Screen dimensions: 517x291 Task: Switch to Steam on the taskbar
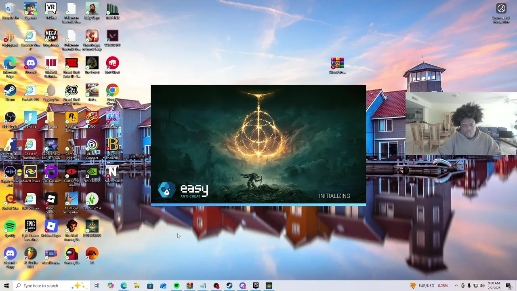click(229, 286)
